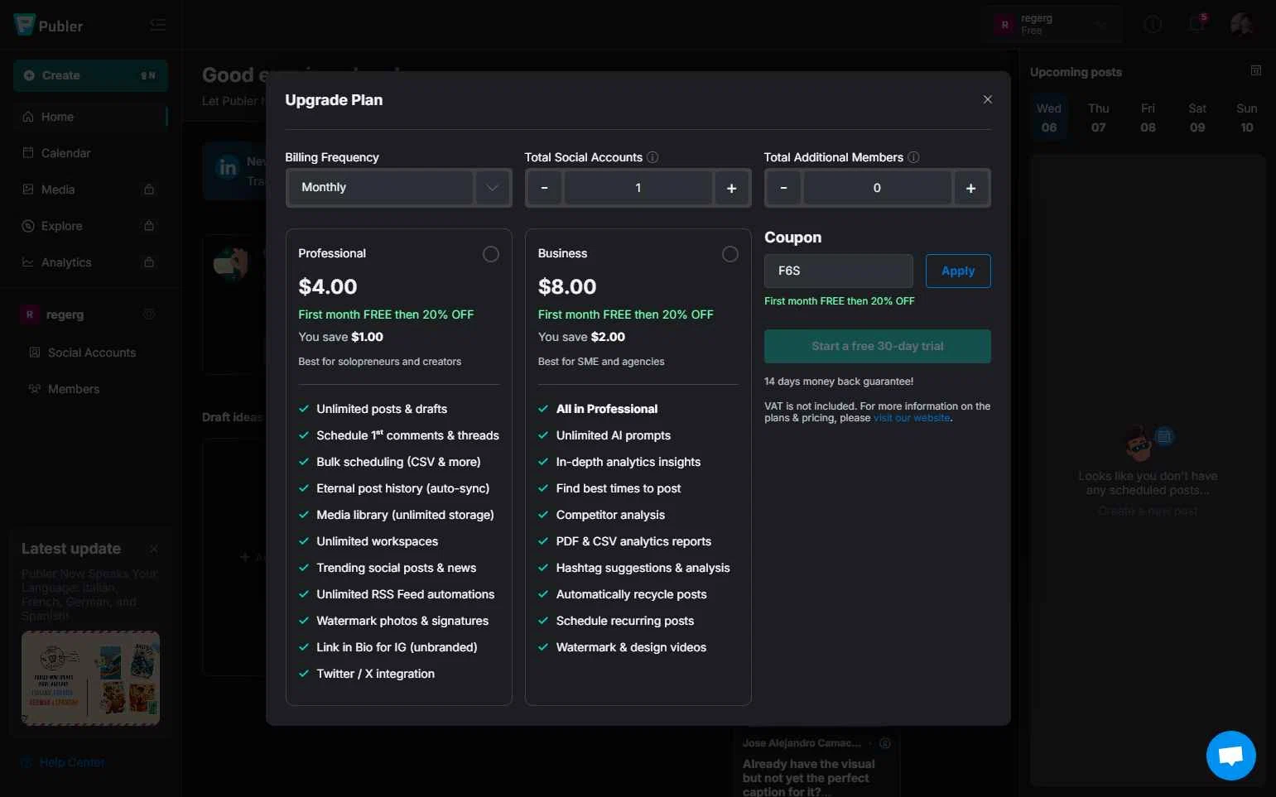1276x797 pixels.
Task: Start a free 30-day trial
Action: pyautogui.click(x=878, y=346)
